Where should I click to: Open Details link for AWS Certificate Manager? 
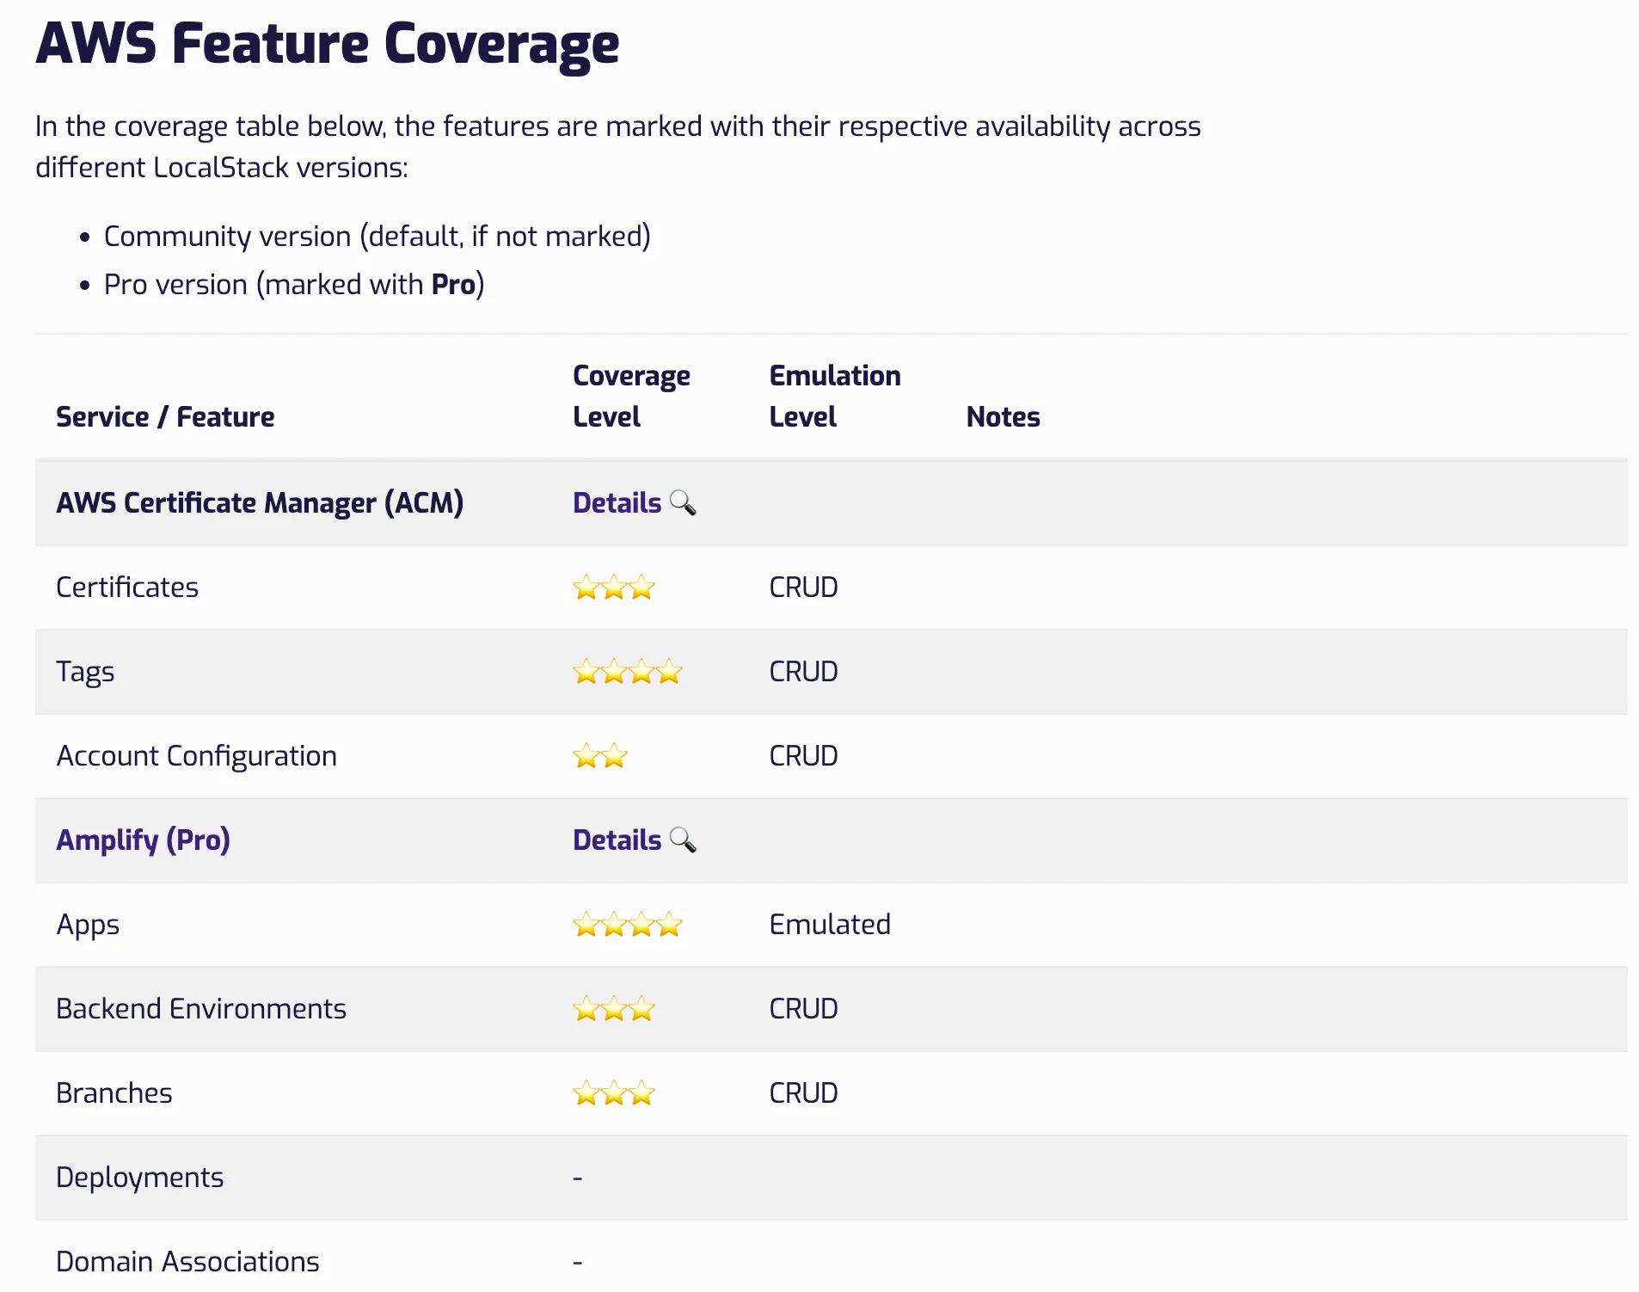click(617, 502)
